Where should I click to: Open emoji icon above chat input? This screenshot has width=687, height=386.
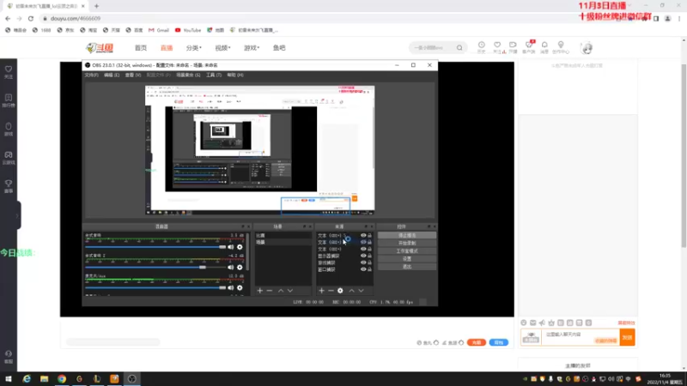click(524, 323)
